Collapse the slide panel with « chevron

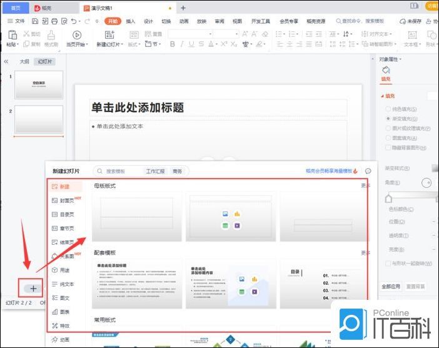tap(6, 61)
